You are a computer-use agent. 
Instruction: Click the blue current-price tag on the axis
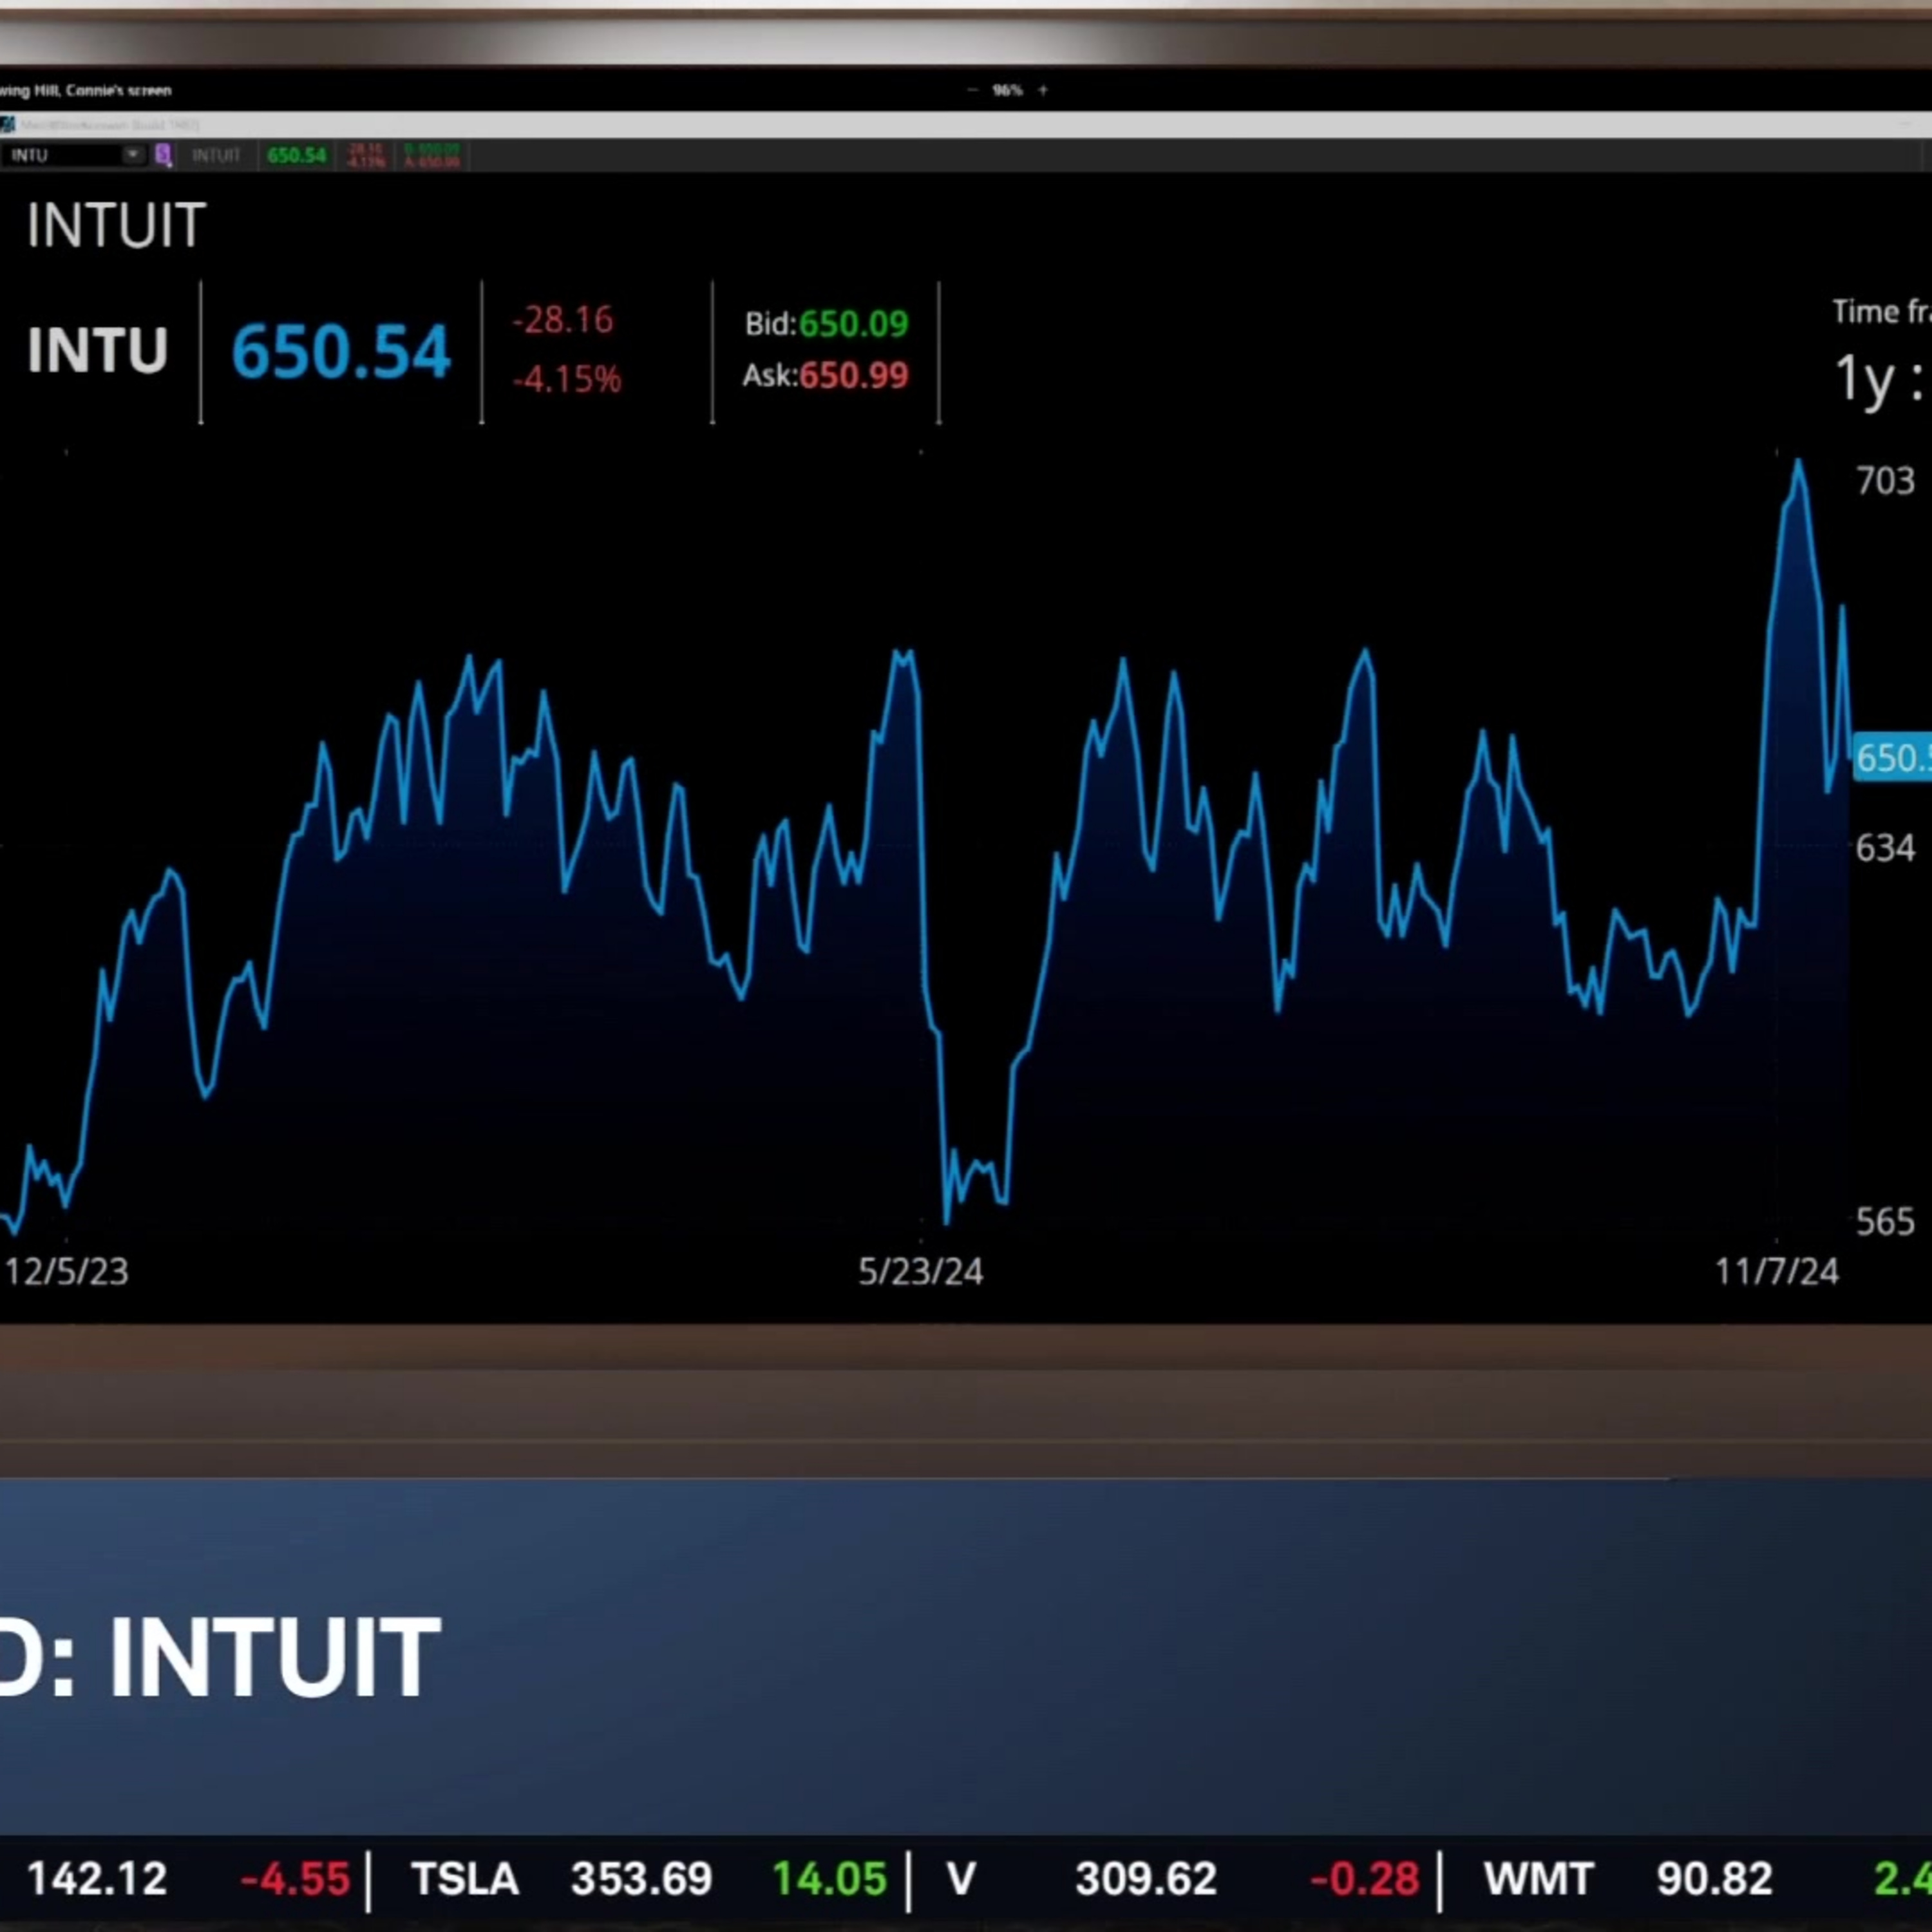1892,758
